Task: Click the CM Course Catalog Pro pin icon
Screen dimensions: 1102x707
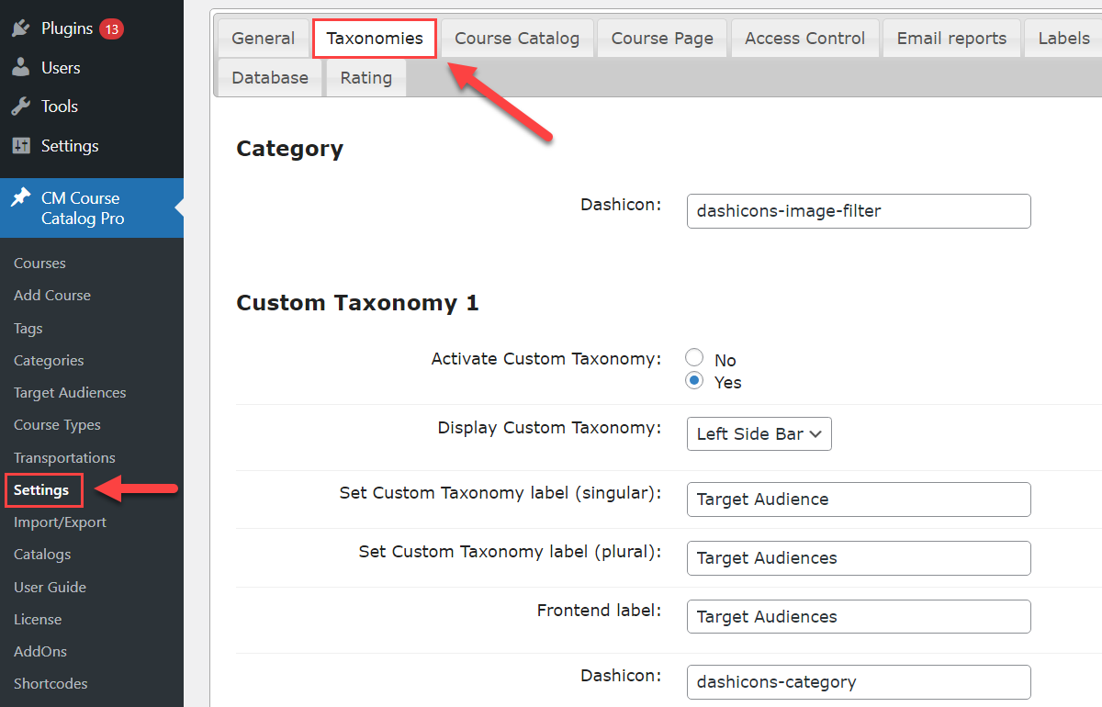Action: [x=20, y=197]
